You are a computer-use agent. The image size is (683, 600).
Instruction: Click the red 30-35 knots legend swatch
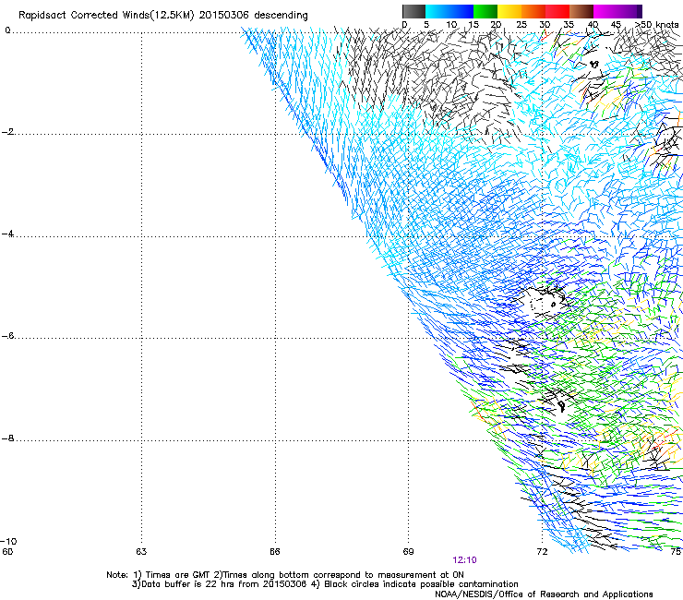pos(557,11)
